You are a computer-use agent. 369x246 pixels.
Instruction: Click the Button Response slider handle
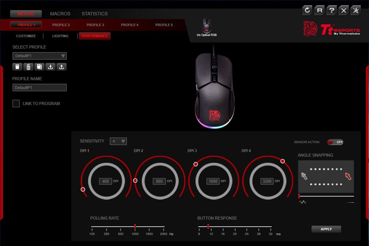pyautogui.click(x=208, y=226)
